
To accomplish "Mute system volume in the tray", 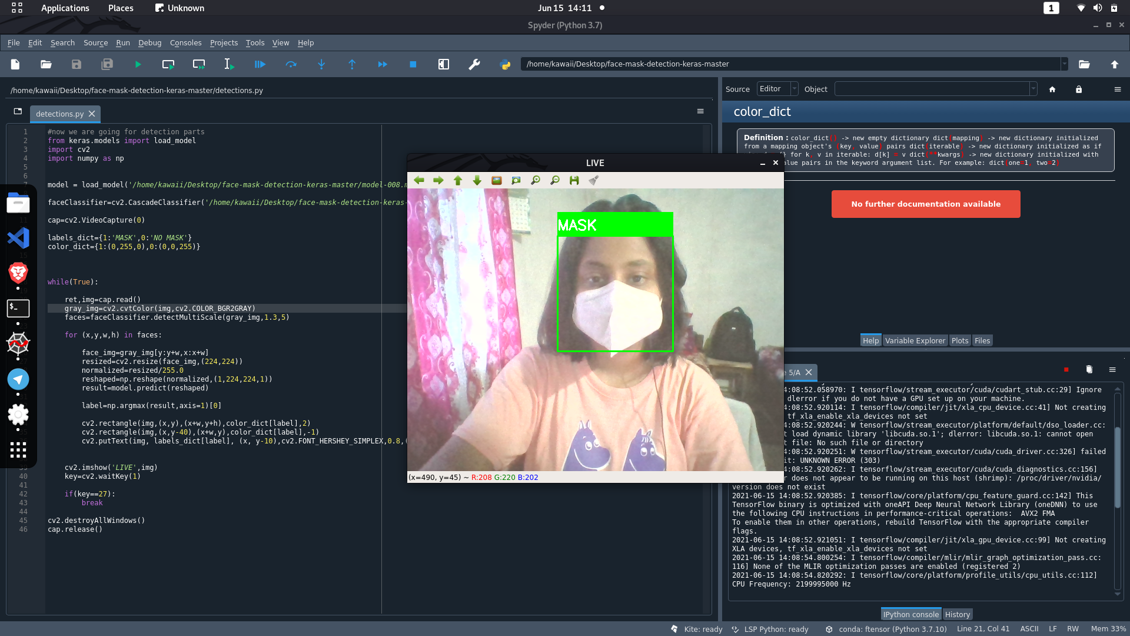I will point(1098,8).
